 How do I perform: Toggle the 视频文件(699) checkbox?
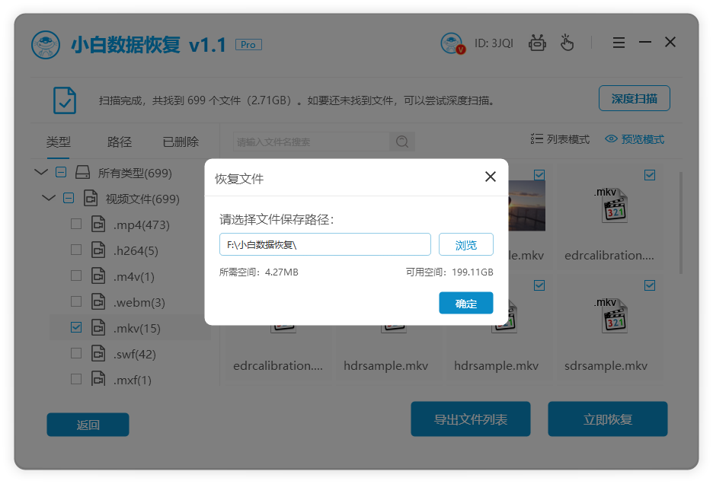click(x=69, y=198)
